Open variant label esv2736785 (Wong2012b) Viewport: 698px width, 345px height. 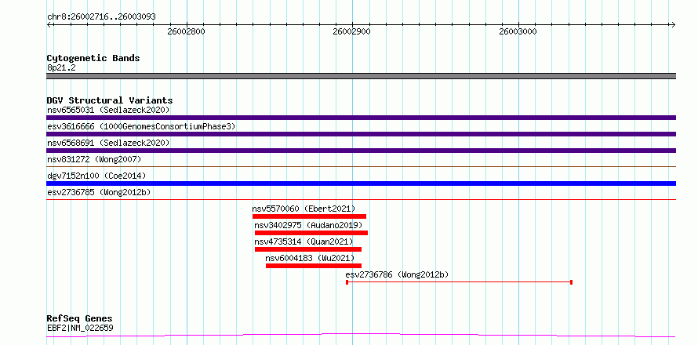(100, 192)
